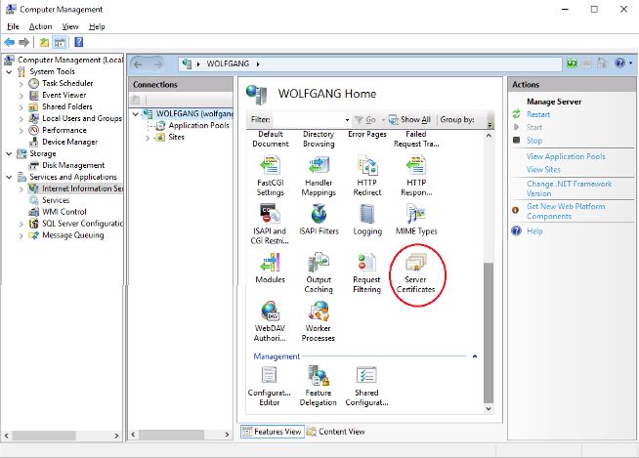The height and width of the screenshot is (458, 639).
Task: Click Help link in Actions pane
Action: [x=534, y=231]
